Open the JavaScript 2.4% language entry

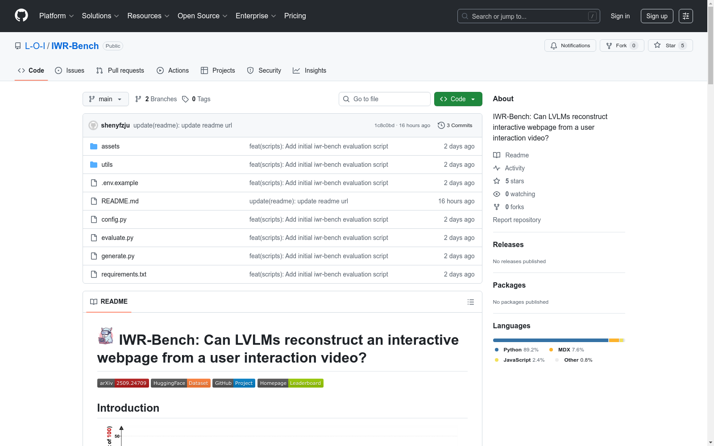click(x=519, y=360)
